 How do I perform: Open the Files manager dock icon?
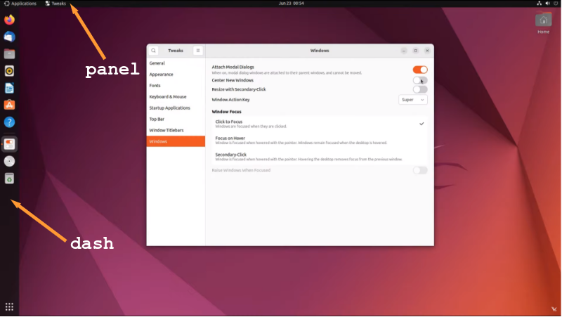(x=9, y=54)
